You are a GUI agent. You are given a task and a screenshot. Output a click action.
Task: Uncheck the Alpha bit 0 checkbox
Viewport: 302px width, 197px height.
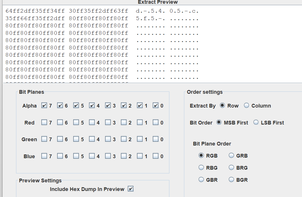pos(156,106)
